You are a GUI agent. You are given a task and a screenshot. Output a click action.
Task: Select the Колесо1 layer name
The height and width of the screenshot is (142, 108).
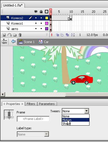17,23
